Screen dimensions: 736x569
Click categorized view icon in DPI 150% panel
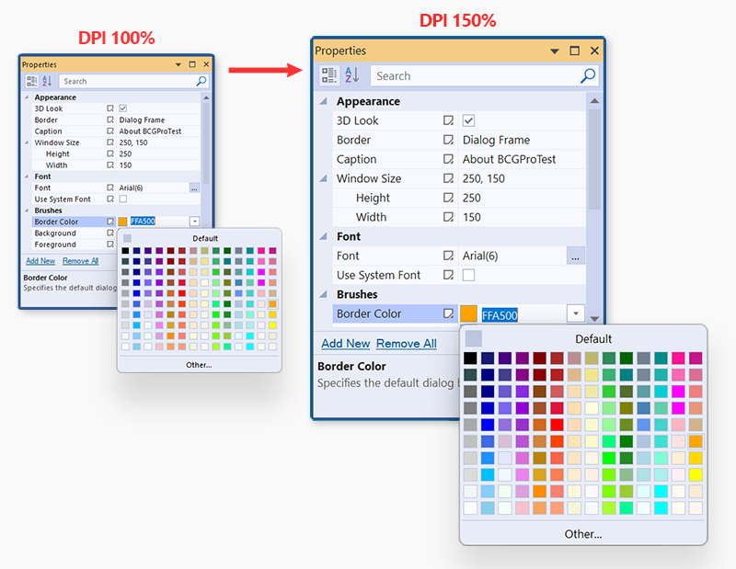329,75
